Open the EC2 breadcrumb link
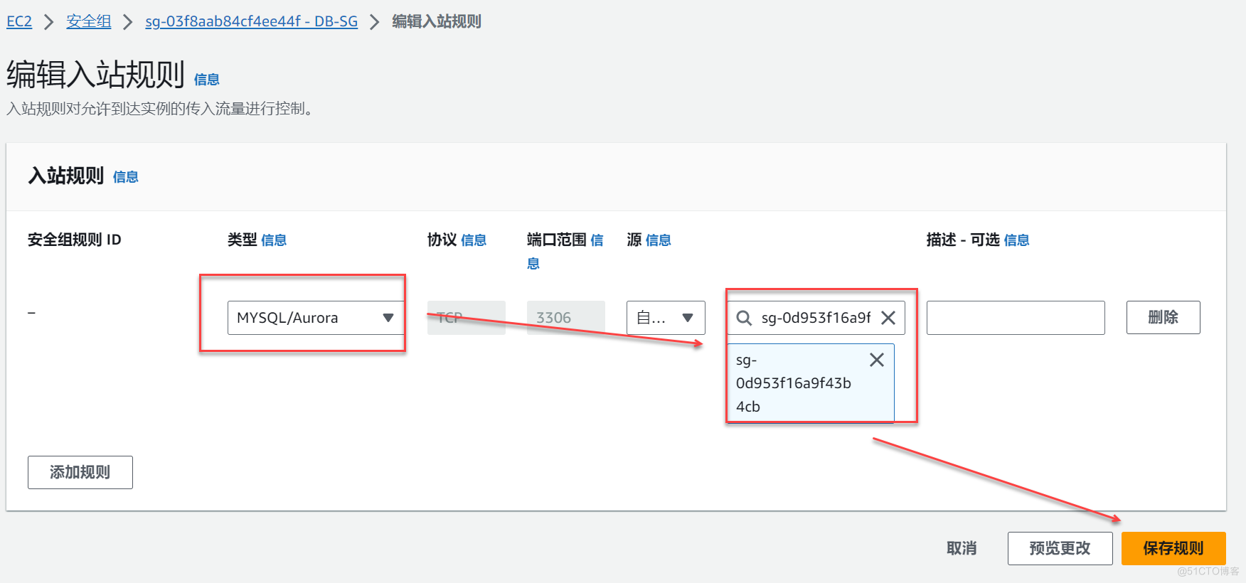The width and height of the screenshot is (1246, 583). coord(19,21)
